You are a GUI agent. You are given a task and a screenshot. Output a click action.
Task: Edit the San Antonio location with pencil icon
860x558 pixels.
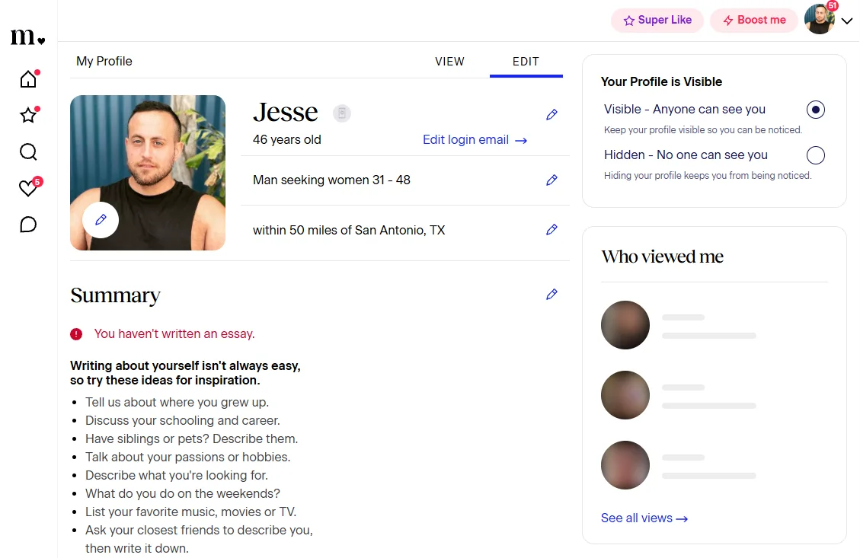pyautogui.click(x=551, y=230)
